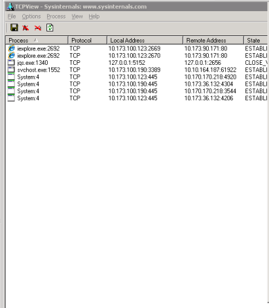Click local address 10.173.100.123:2669

pos(134,48)
